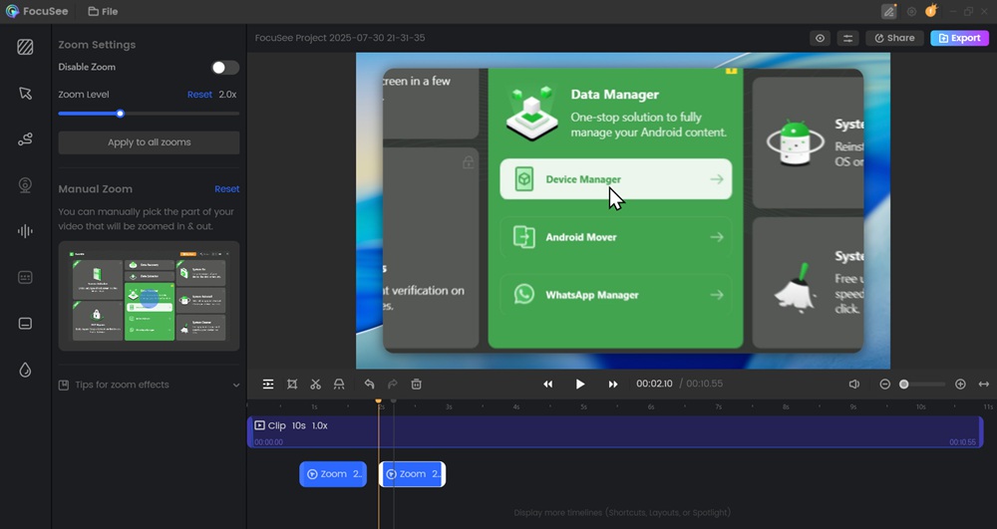
Task: Toggle the preview eye icon
Action: (821, 38)
